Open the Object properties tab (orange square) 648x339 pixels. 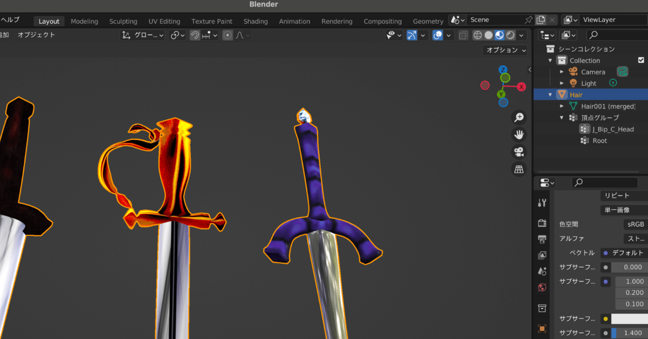(x=542, y=328)
